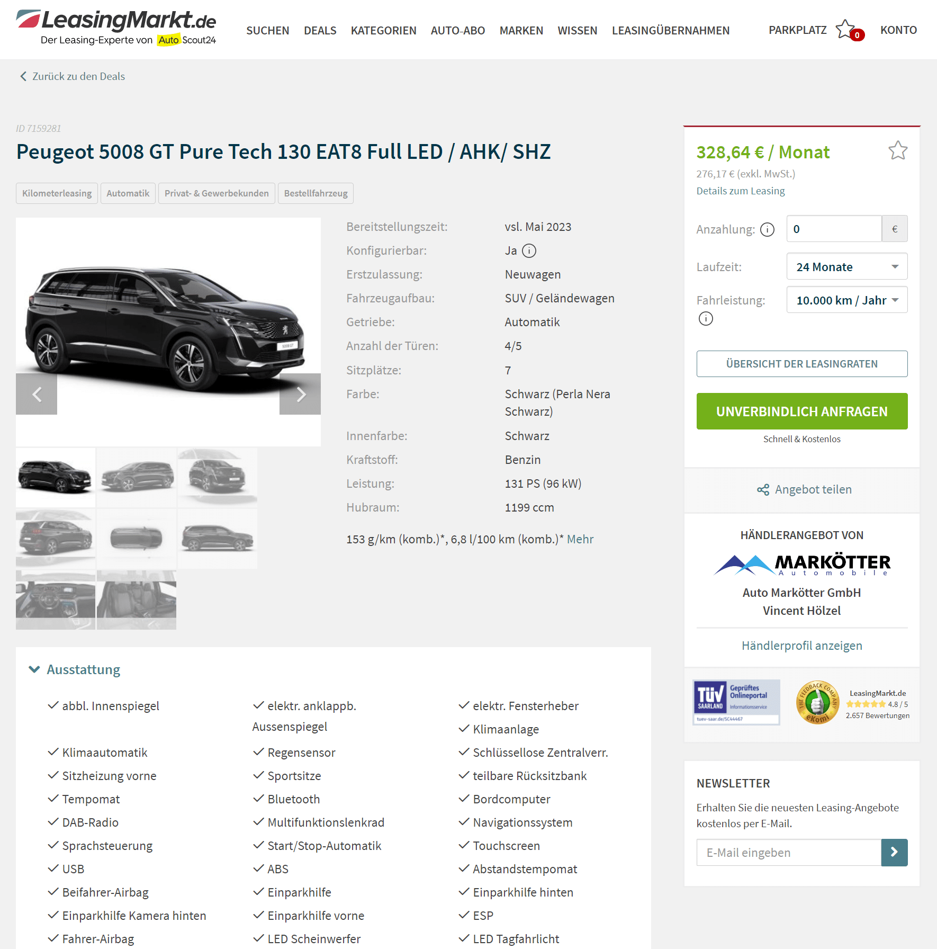Save offer with the favorite star icon
Viewport: 937px width, 949px height.
[x=898, y=151]
